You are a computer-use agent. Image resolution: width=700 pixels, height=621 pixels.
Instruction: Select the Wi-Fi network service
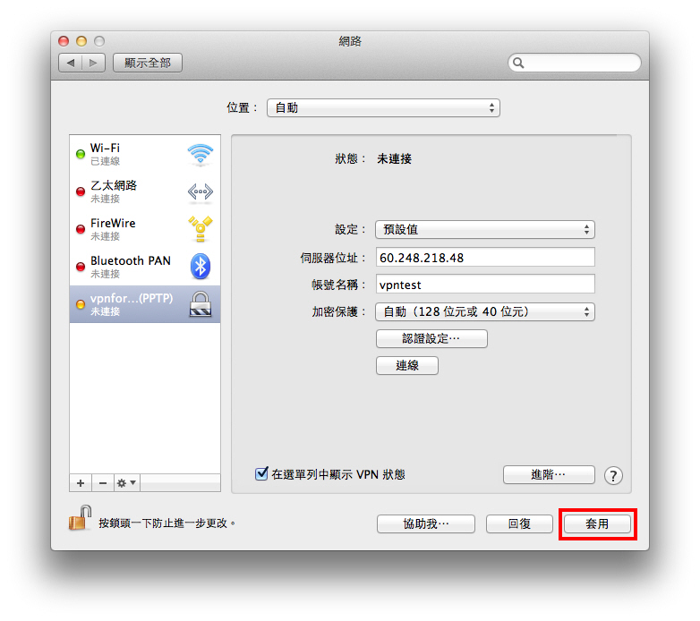(x=145, y=155)
